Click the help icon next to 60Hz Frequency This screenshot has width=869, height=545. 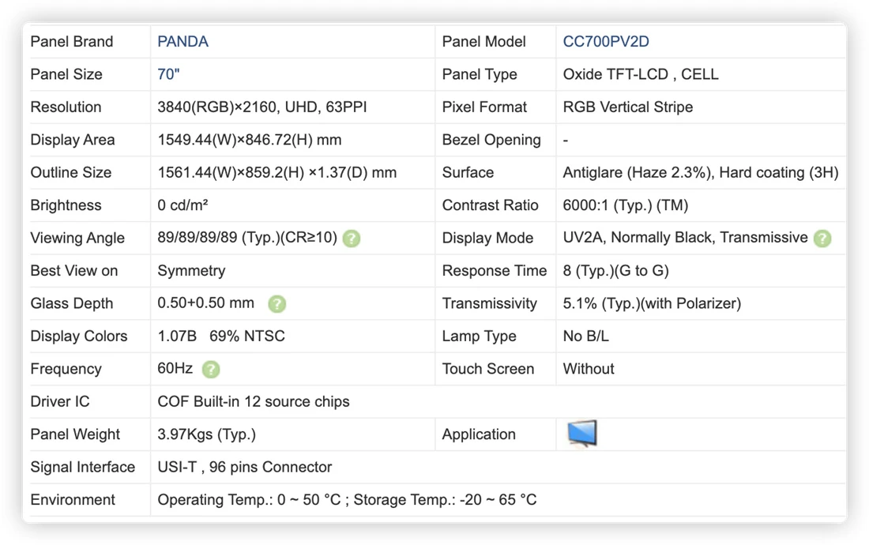coord(211,369)
